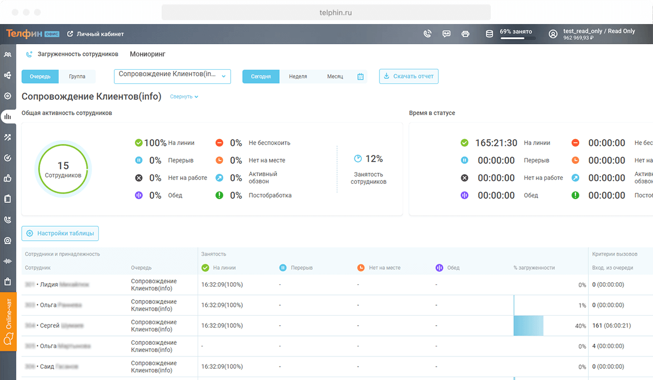Screen dimensions: 653x380
Task: Open the Сопровождение Клиентов queue dropdown
Action: click(172, 76)
